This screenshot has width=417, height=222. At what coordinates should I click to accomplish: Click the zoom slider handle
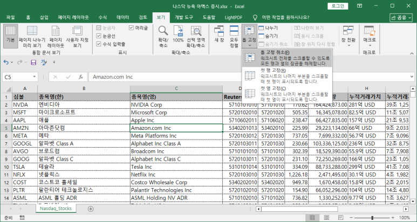tap(372, 218)
